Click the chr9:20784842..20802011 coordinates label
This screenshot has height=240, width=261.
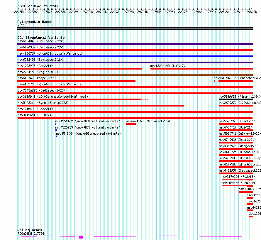[x=38, y=6]
